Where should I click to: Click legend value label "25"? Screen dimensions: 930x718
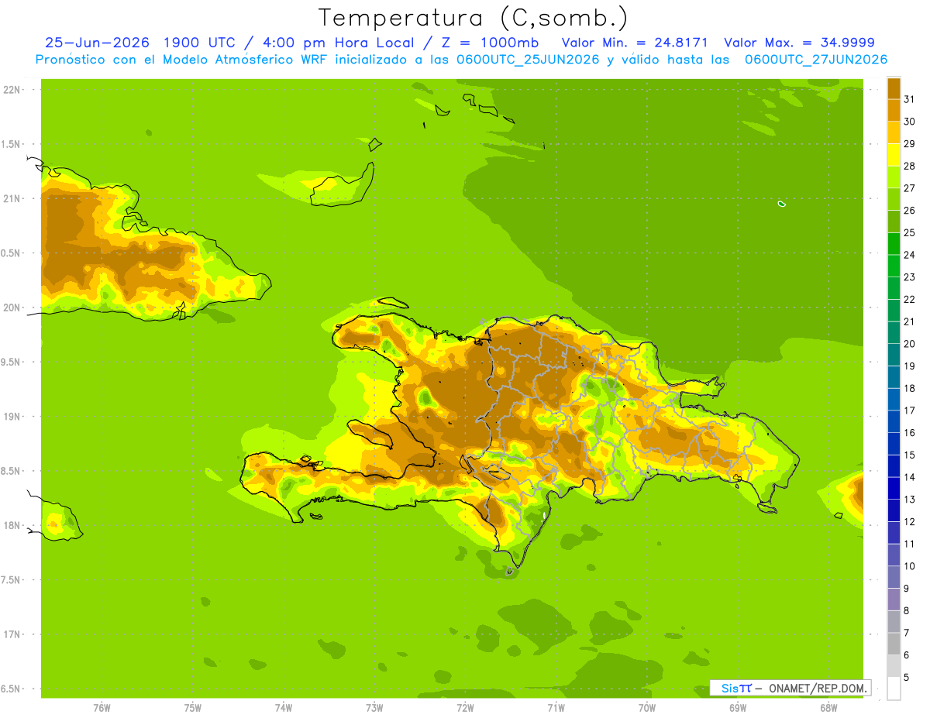click(910, 232)
